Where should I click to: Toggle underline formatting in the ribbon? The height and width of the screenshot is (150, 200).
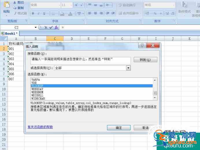pos(44,13)
